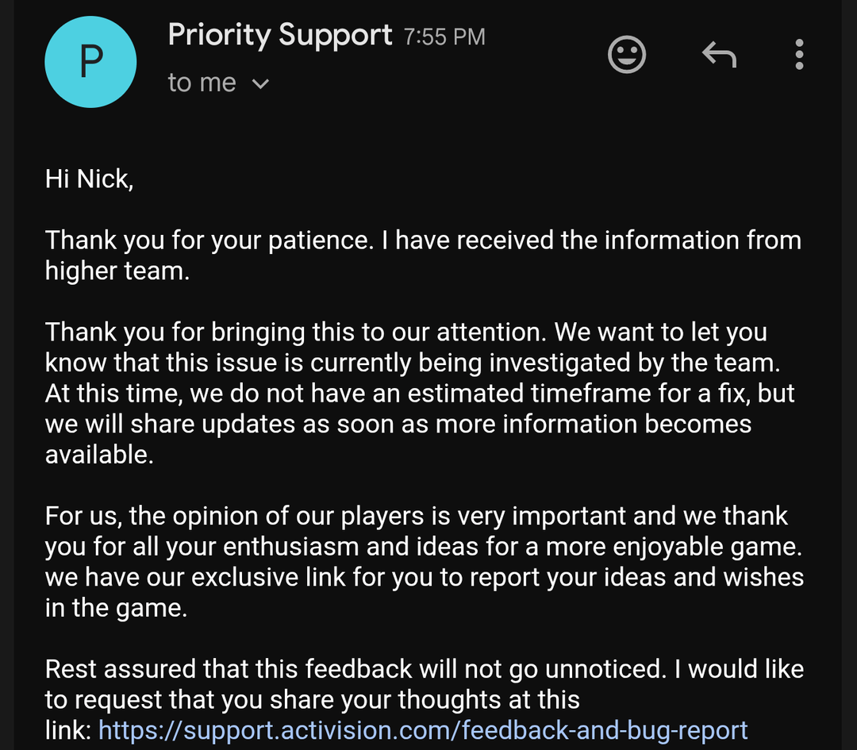This screenshot has width=857, height=750.
Task: Click the 'Thank you for your patience' sentence
Action: (208, 240)
